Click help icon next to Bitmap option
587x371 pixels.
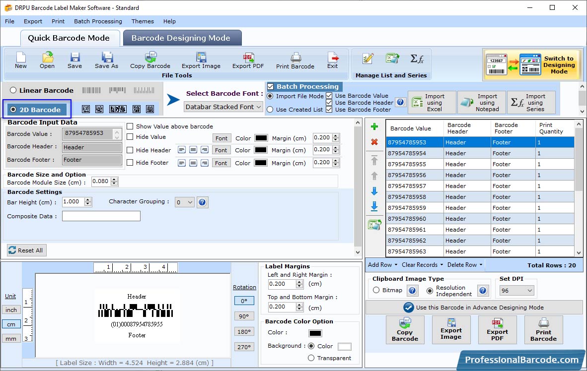pyautogui.click(x=412, y=290)
